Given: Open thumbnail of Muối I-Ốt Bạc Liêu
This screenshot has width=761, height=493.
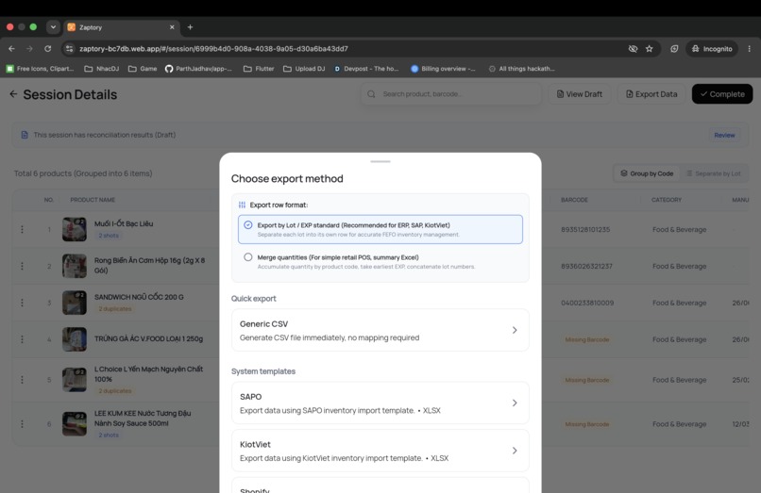Looking at the screenshot, I should pos(75,229).
